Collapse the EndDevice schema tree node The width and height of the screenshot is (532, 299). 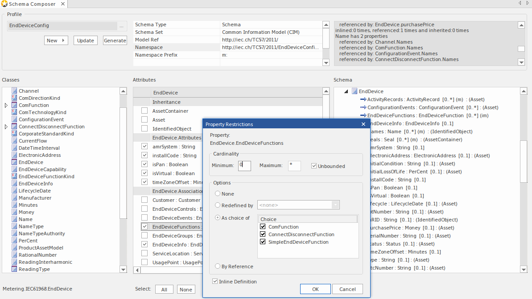[346, 91]
